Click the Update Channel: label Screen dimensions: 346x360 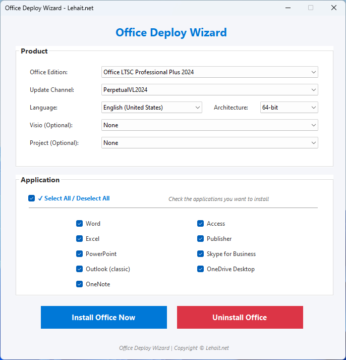pos(52,90)
